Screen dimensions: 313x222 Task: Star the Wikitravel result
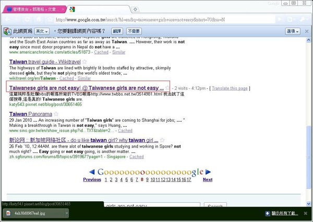coord(85,62)
